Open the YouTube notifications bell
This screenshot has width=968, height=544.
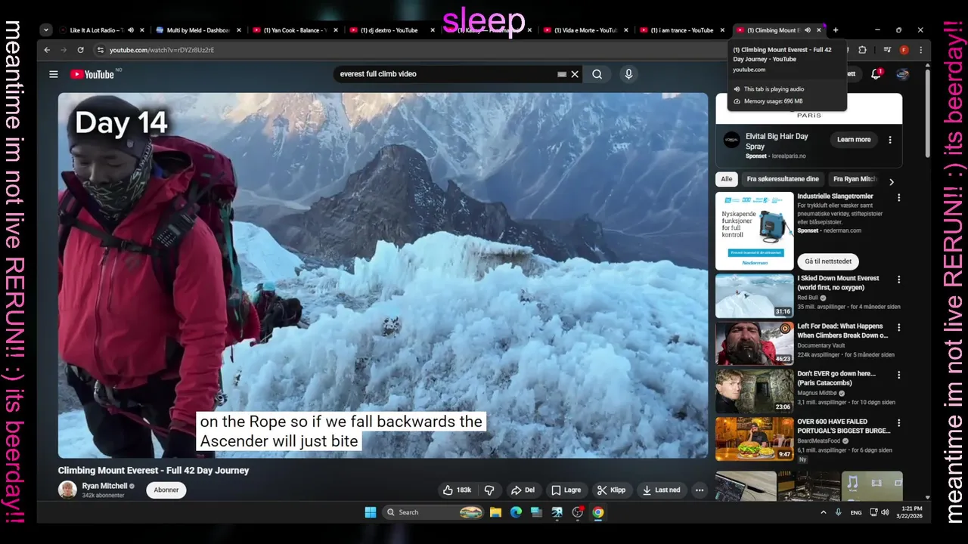pos(876,74)
